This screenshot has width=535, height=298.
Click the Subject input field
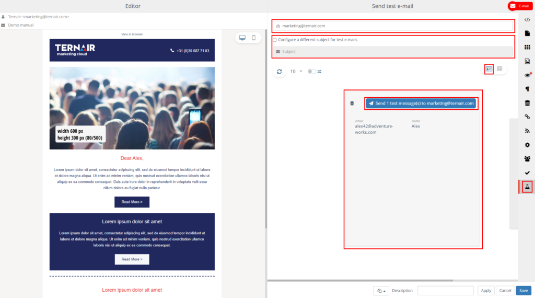(x=393, y=52)
